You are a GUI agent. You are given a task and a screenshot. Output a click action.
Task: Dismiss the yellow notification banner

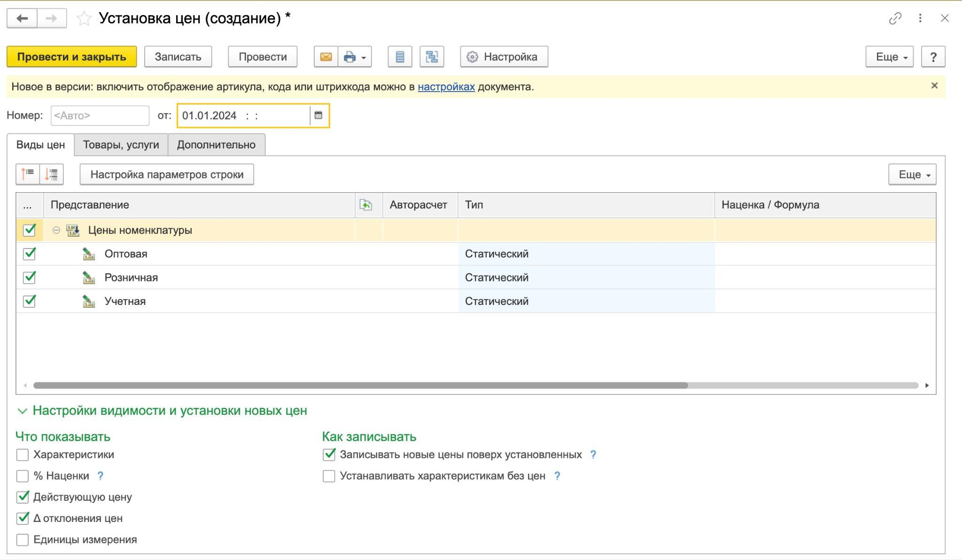pyautogui.click(x=934, y=86)
